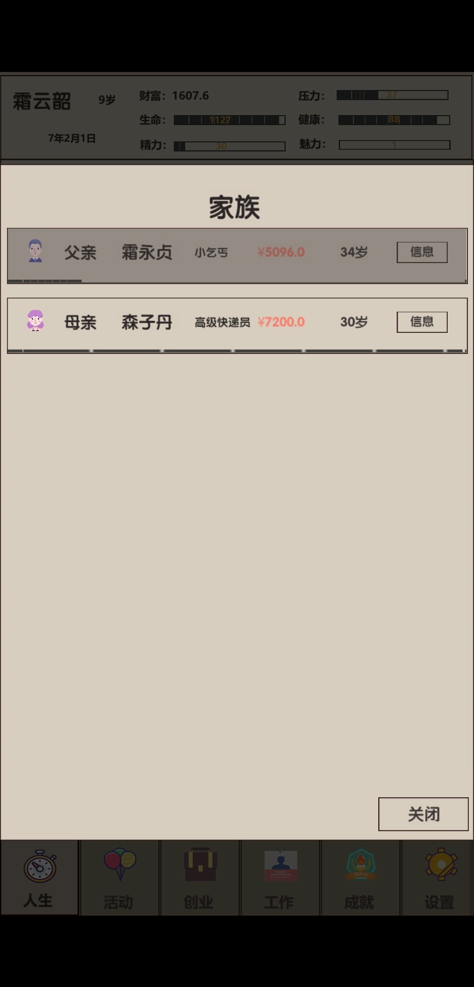474x987 pixels.
Task: Open the 创业 briefcase tab
Action: (x=200, y=878)
